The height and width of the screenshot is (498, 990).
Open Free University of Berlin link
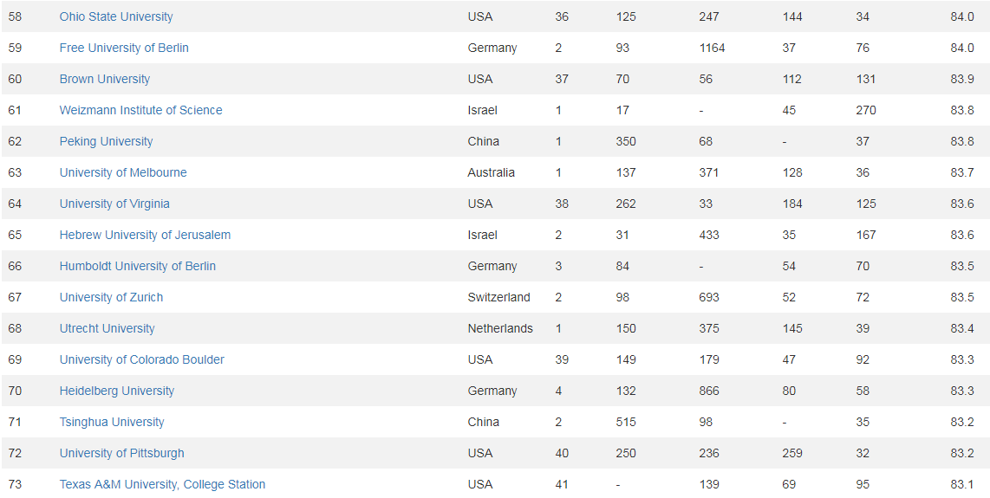[124, 48]
